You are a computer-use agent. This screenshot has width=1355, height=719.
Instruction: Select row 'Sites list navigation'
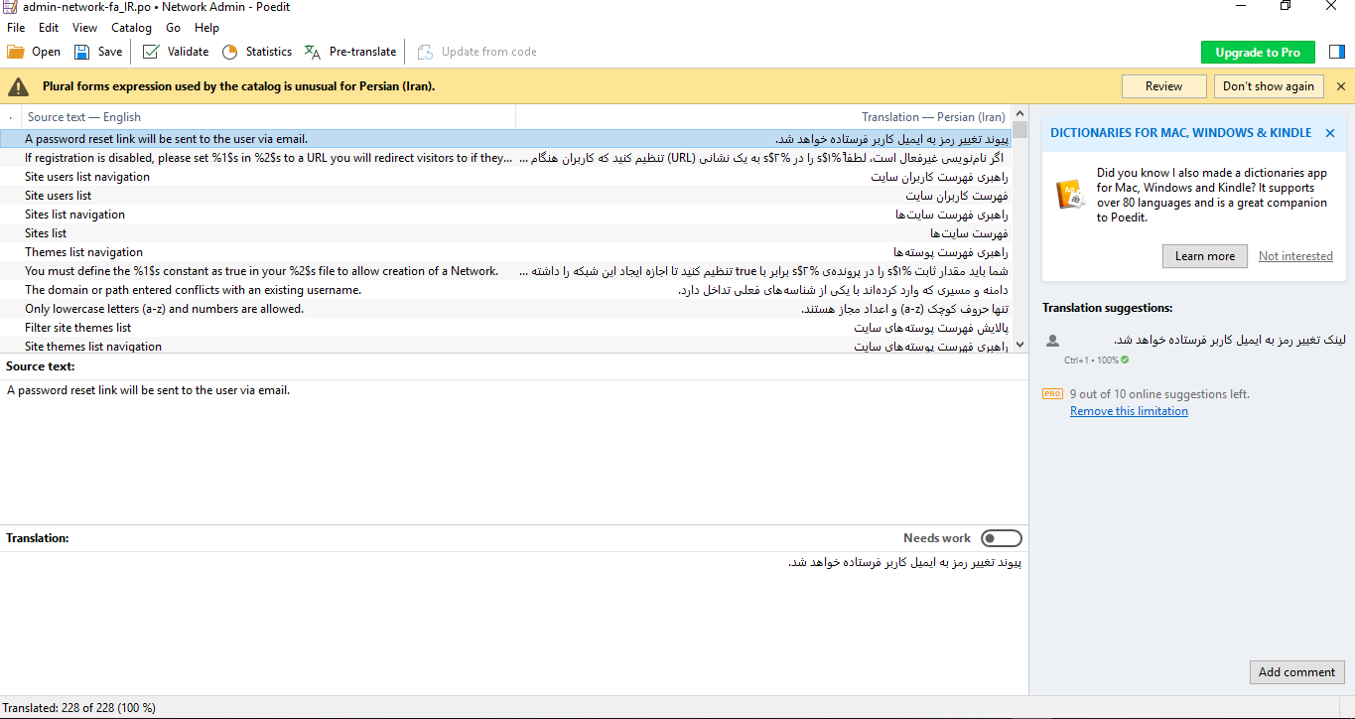pos(506,215)
